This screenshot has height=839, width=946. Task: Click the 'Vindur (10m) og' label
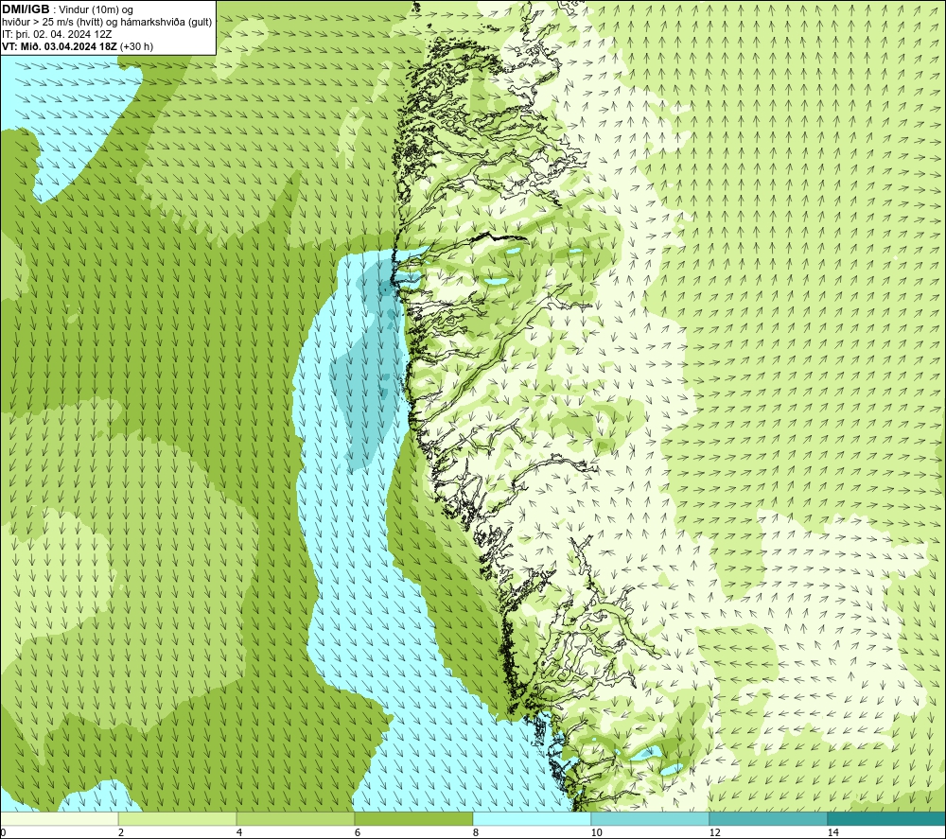pyautogui.click(x=96, y=9)
